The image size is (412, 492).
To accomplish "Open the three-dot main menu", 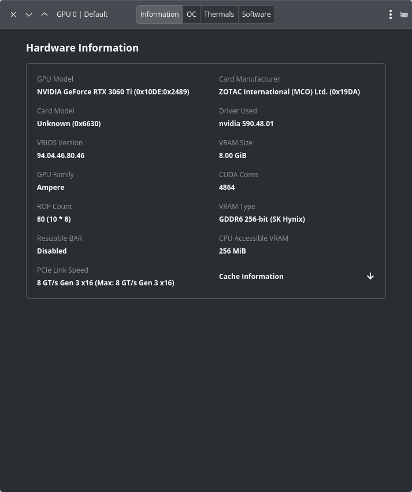I will (391, 14).
